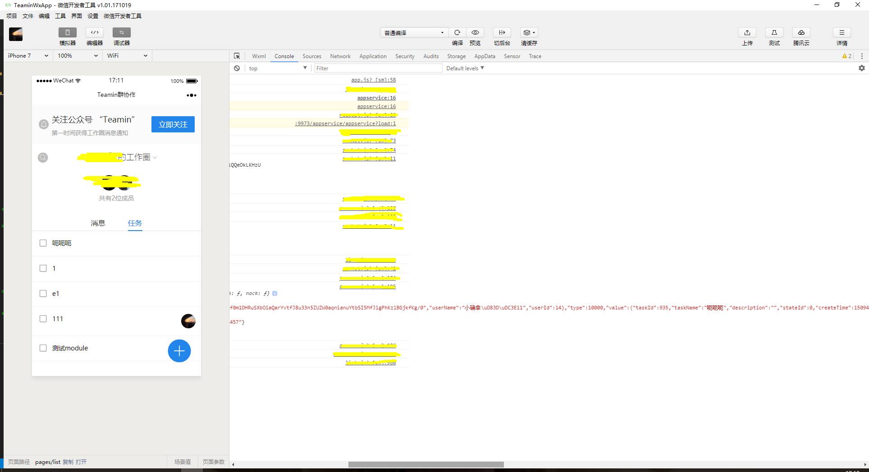Clear the console with the clear icon
The height and width of the screenshot is (472, 869).
pyautogui.click(x=237, y=68)
